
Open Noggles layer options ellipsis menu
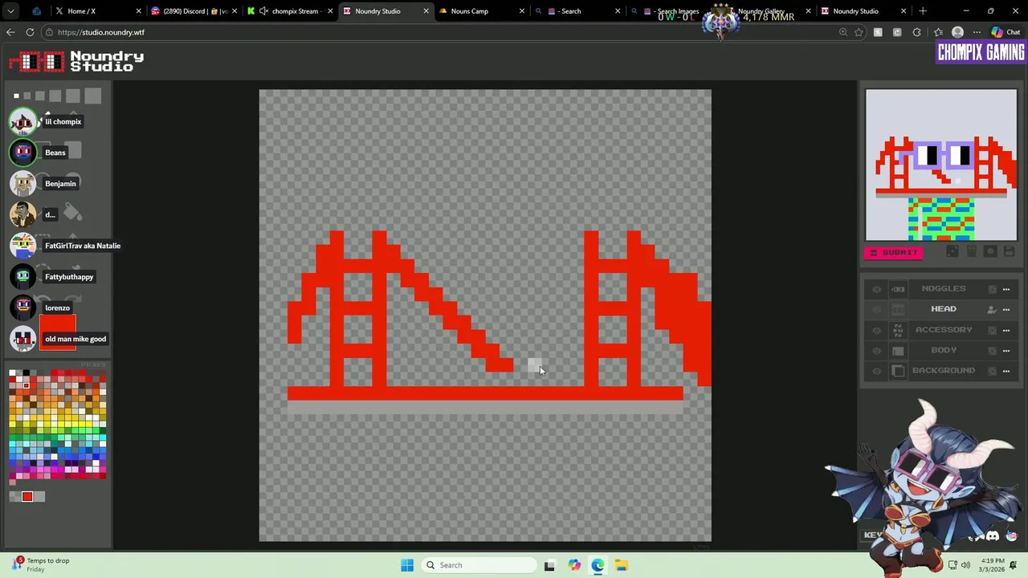pos(1006,289)
